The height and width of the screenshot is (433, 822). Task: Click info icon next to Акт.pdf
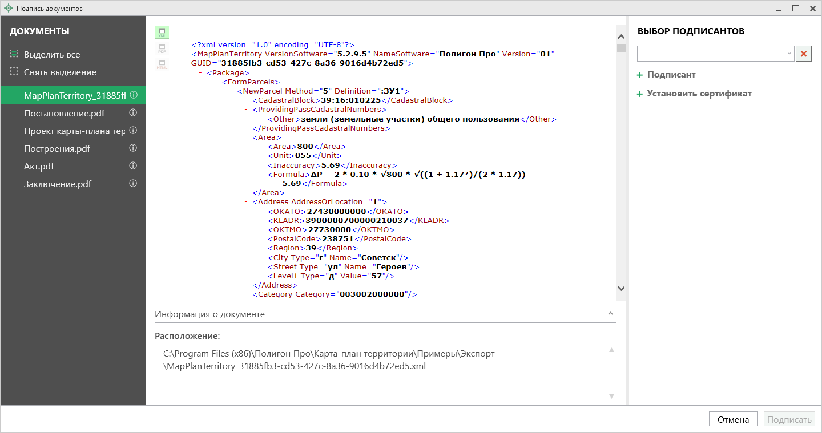tap(133, 166)
